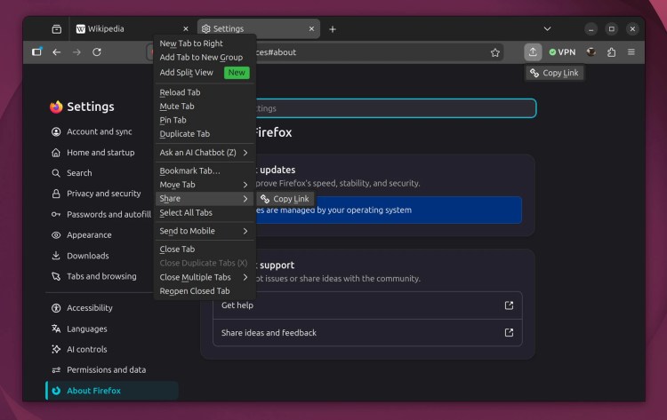The image size is (667, 420).
Task: Bookmark this page with the star icon
Action: point(494,52)
